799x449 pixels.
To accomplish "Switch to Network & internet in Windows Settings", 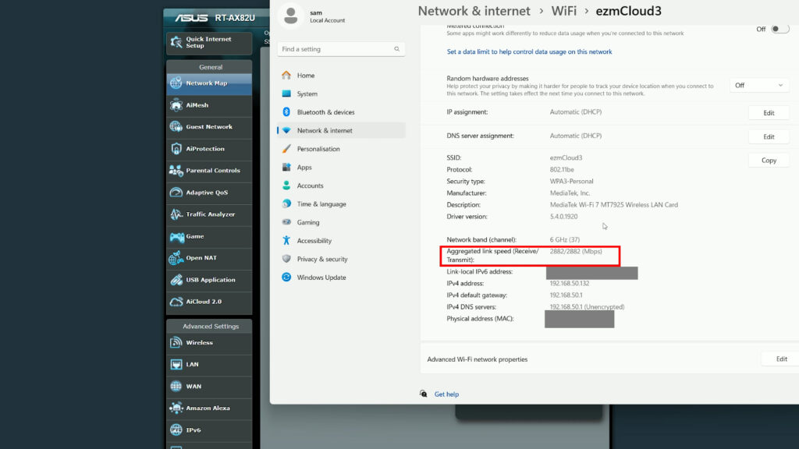I will [325, 129].
